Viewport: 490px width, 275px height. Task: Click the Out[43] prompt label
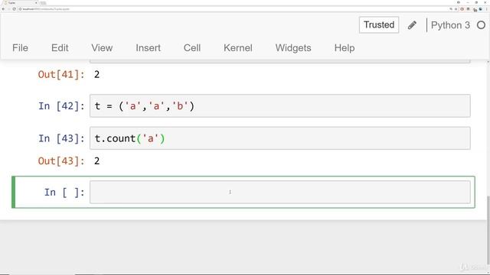pos(61,161)
